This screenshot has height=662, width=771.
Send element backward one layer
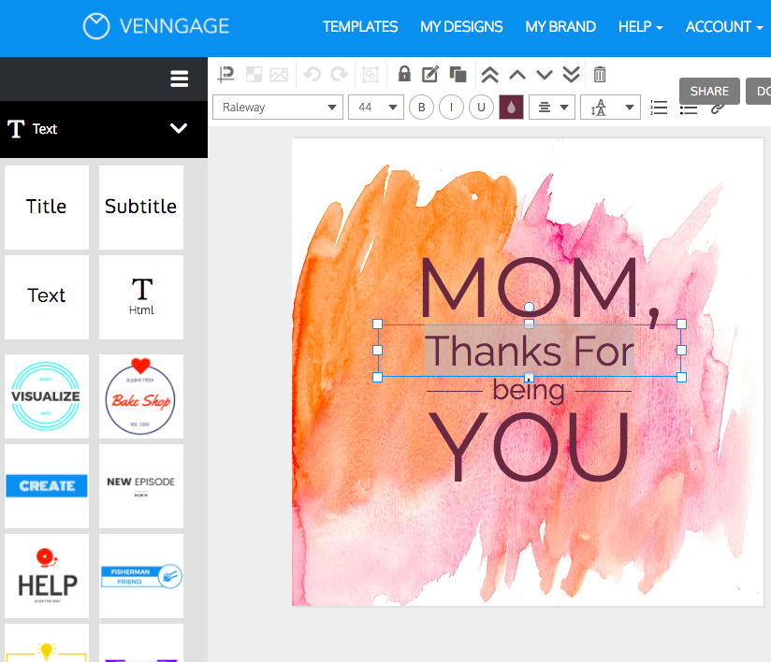click(545, 75)
